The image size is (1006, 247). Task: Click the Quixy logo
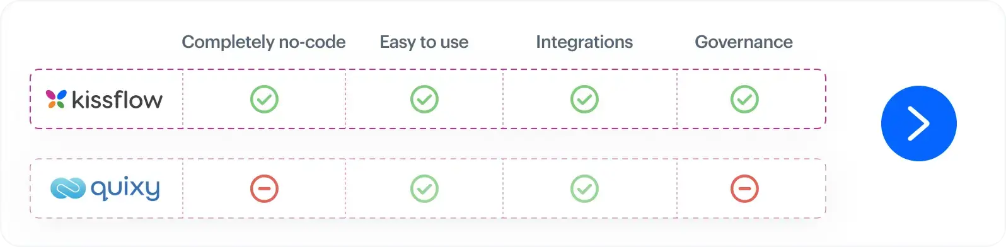(105, 188)
